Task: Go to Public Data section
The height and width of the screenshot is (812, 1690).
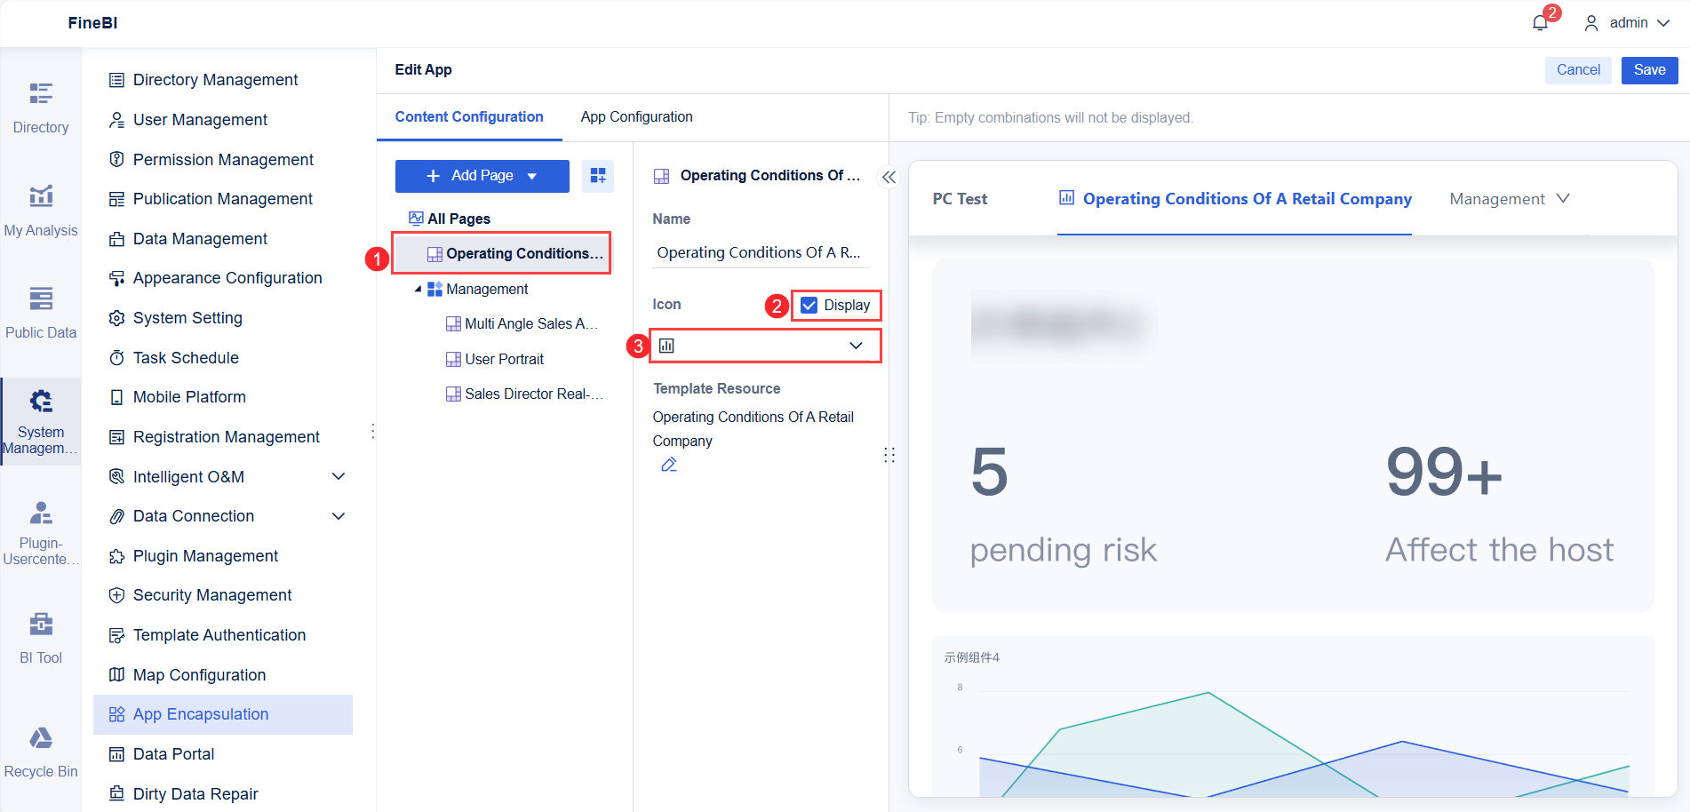Action: click(41, 314)
